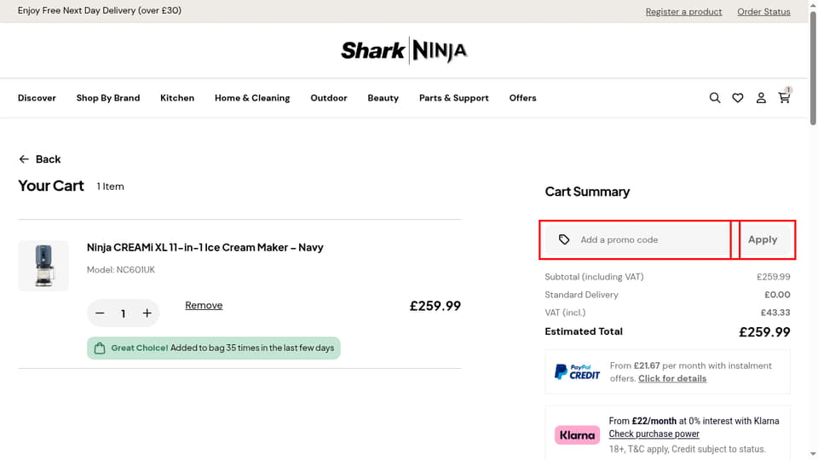Click Check purchase power link
This screenshot has width=818, height=460.
654,434
